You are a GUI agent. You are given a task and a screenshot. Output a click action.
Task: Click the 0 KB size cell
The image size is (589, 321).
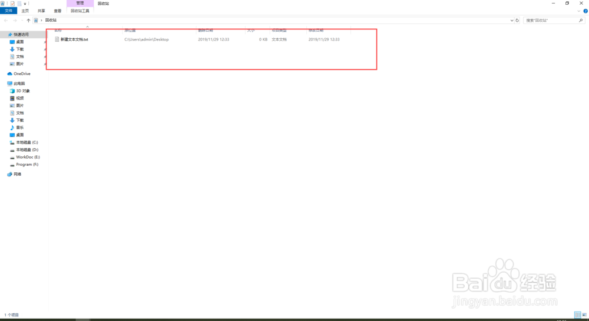pyautogui.click(x=263, y=39)
